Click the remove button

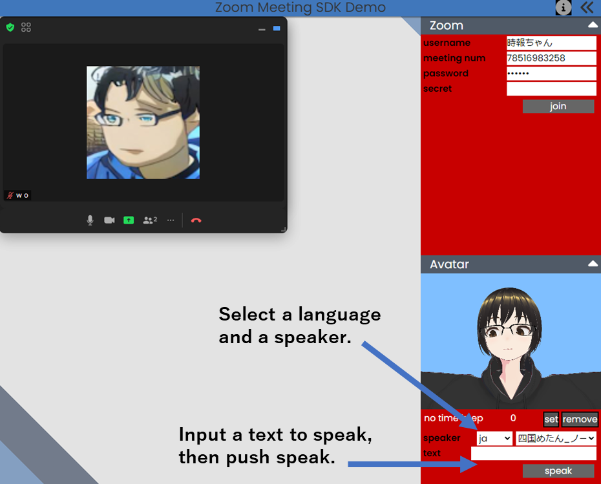(x=580, y=419)
